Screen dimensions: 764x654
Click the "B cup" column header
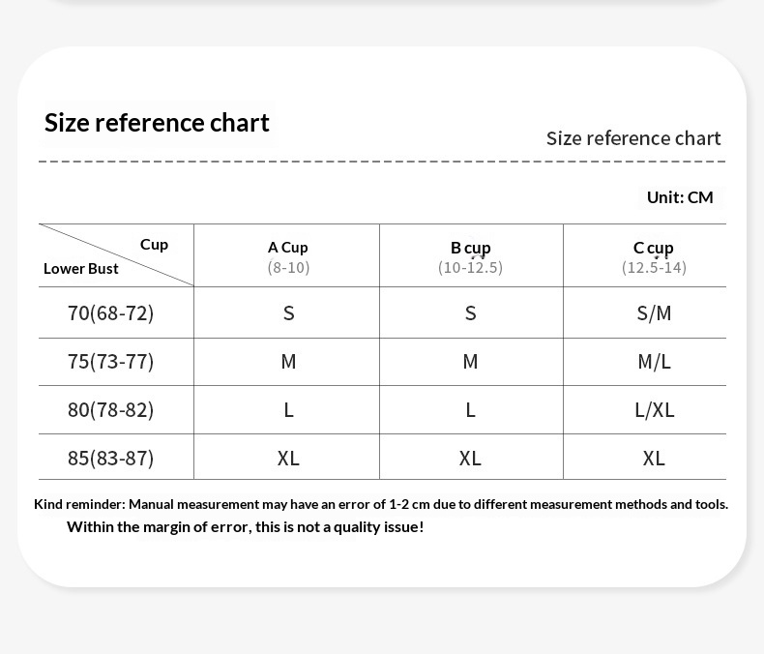[x=471, y=248]
